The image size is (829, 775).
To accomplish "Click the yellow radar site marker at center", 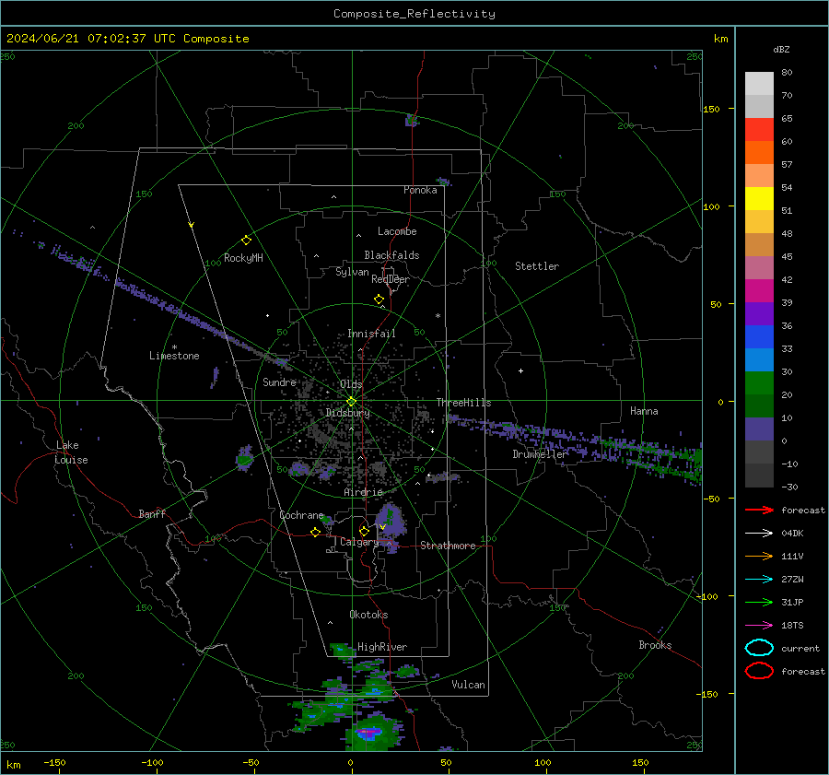I will click(x=351, y=402).
